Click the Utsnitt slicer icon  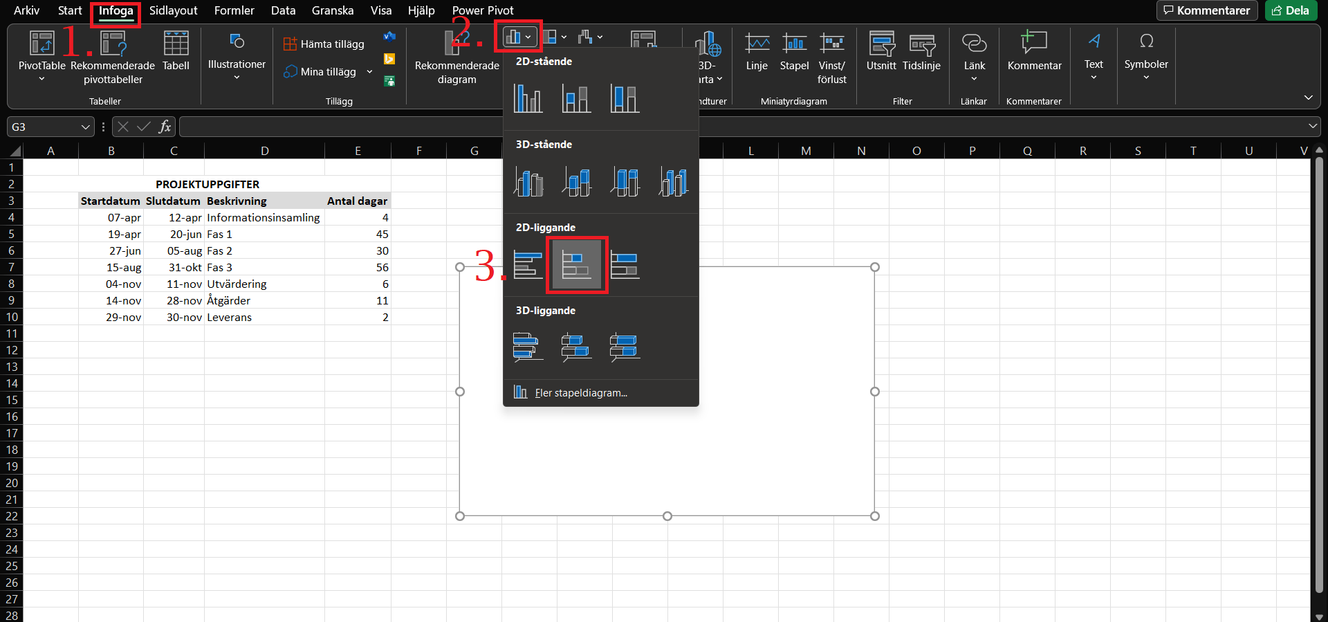881,51
